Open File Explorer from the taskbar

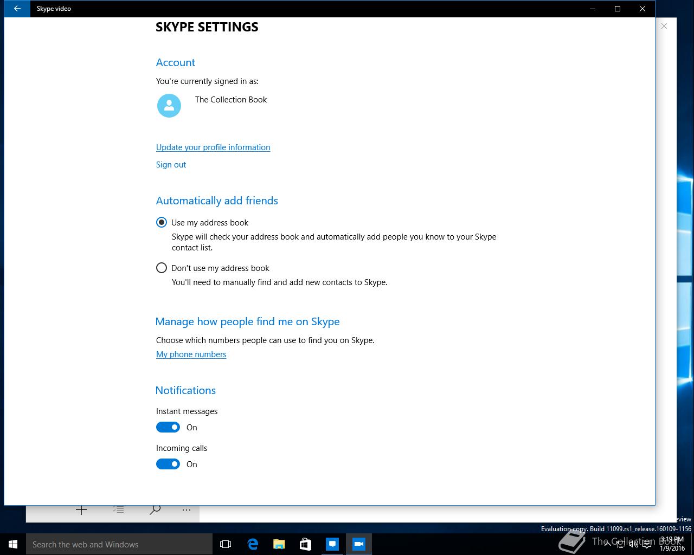coord(279,544)
